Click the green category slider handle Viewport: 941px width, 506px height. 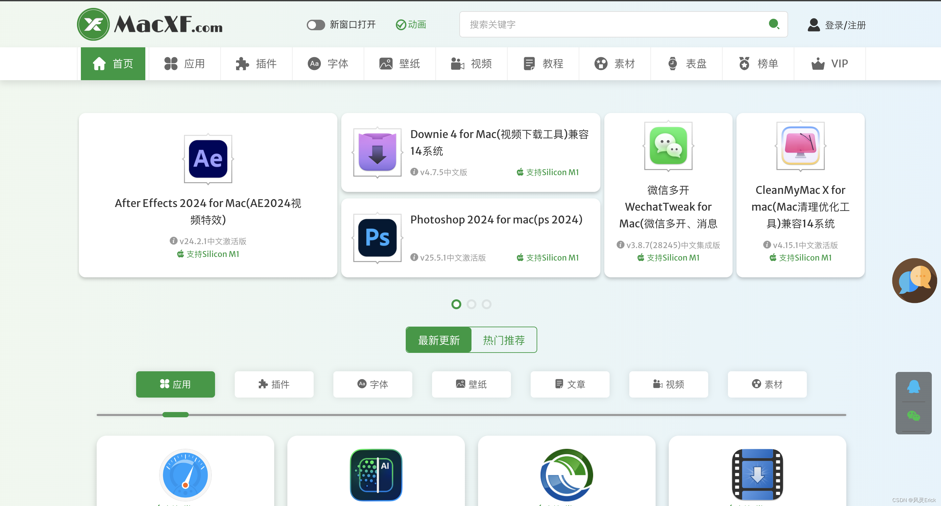pos(175,415)
